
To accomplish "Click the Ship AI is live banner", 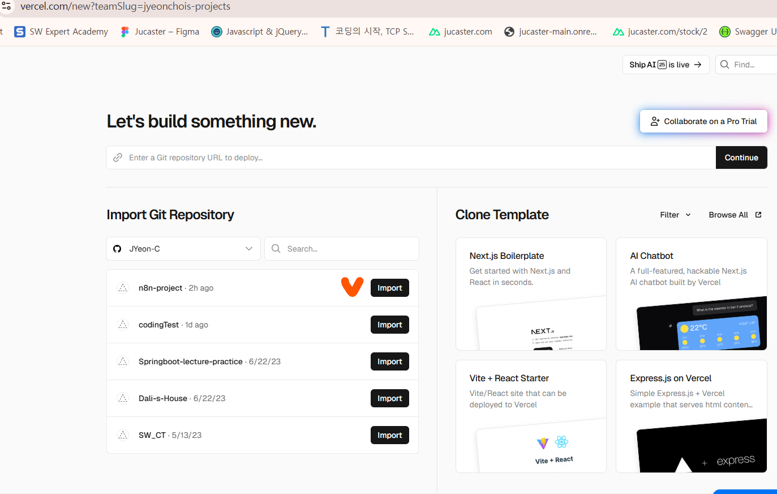I will click(x=666, y=65).
